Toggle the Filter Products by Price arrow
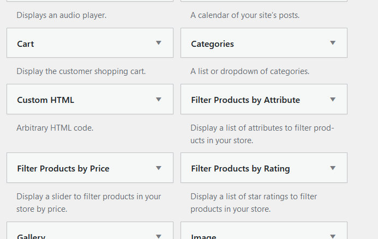This screenshot has width=378, height=239. tap(159, 168)
